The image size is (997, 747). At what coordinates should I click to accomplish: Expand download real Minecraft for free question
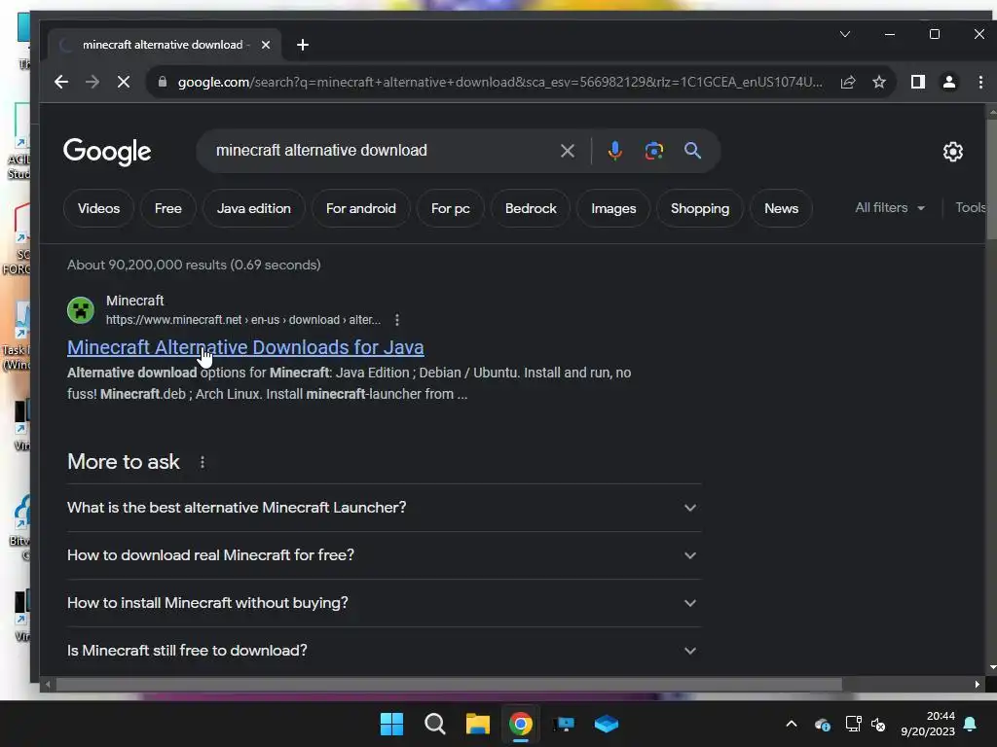[x=384, y=555]
